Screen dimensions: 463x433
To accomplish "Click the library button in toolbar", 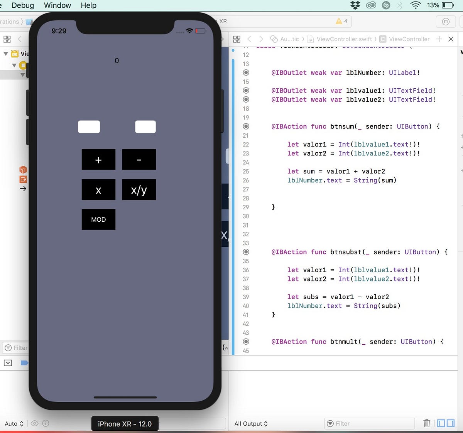I will point(446,22).
